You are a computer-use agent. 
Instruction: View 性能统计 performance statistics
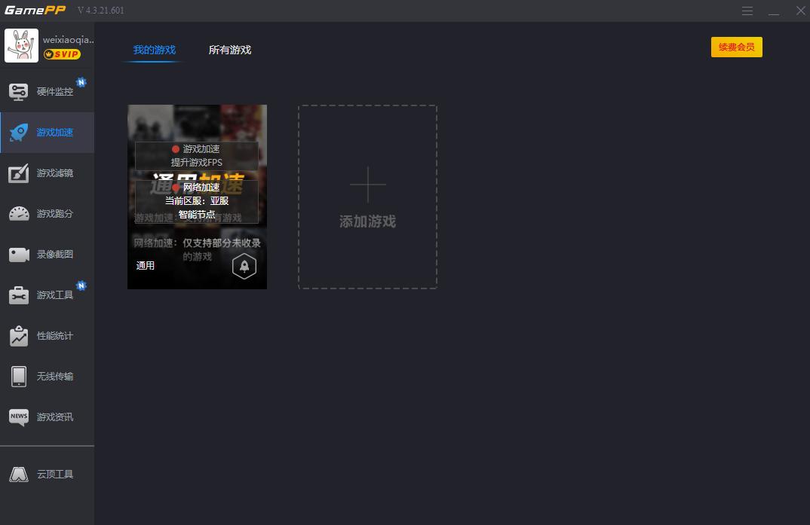point(47,336)
